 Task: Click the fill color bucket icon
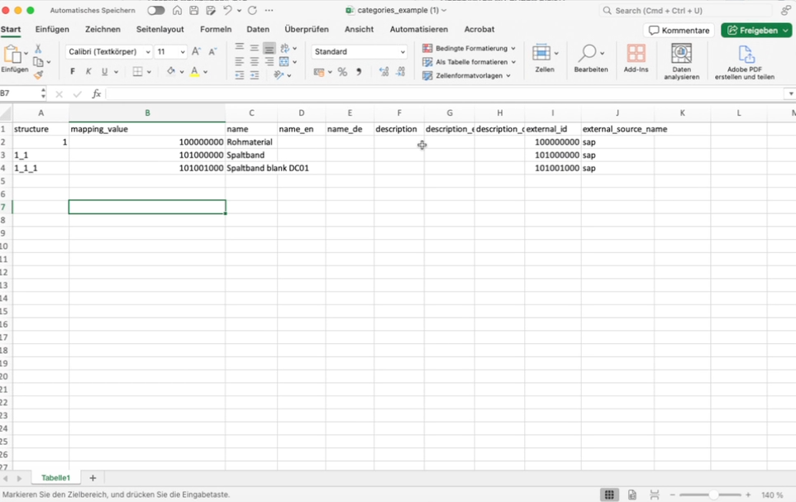coord(171,72)
